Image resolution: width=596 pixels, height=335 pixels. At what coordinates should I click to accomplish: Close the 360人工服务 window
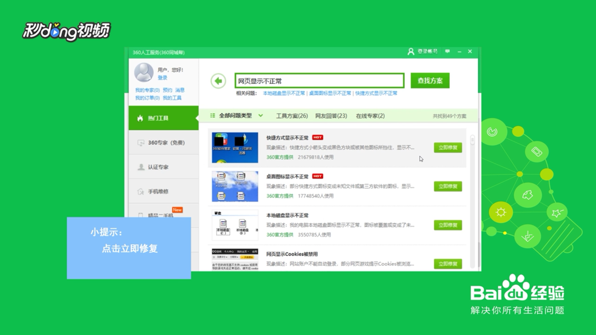tap(470, 52)
